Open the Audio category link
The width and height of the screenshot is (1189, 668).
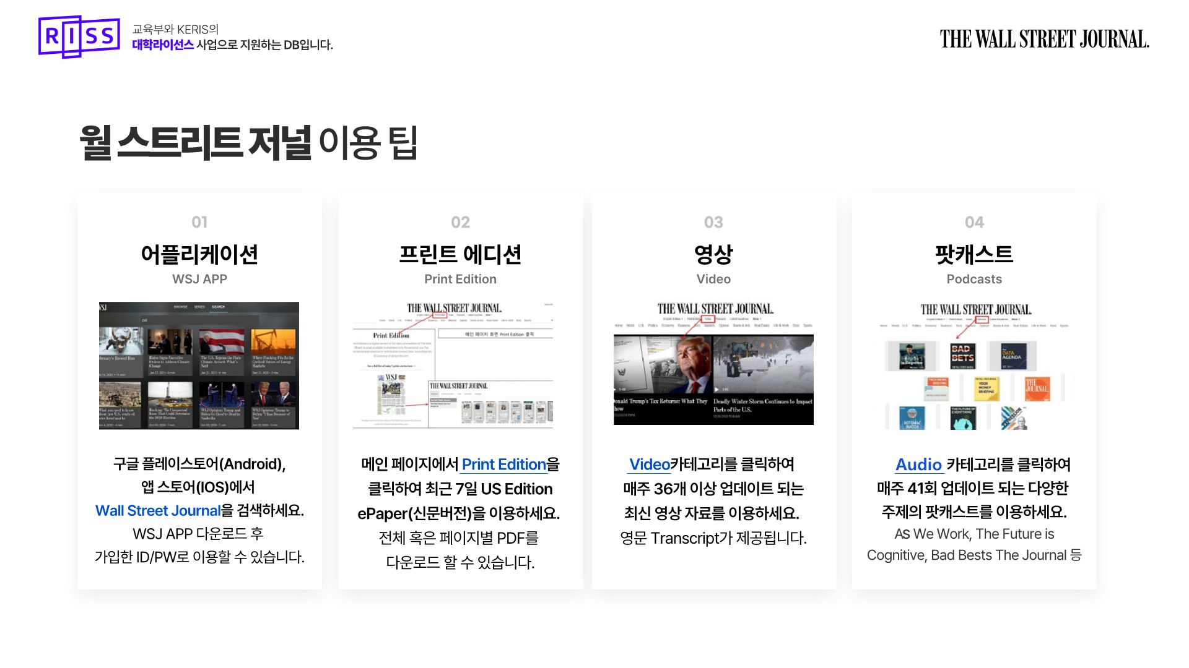click(918, 465)
